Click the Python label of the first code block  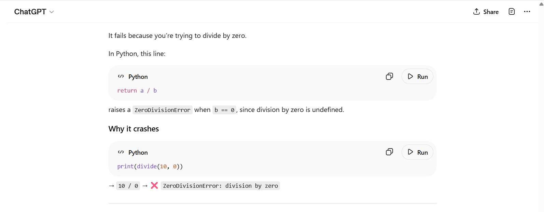click(138, 77)
